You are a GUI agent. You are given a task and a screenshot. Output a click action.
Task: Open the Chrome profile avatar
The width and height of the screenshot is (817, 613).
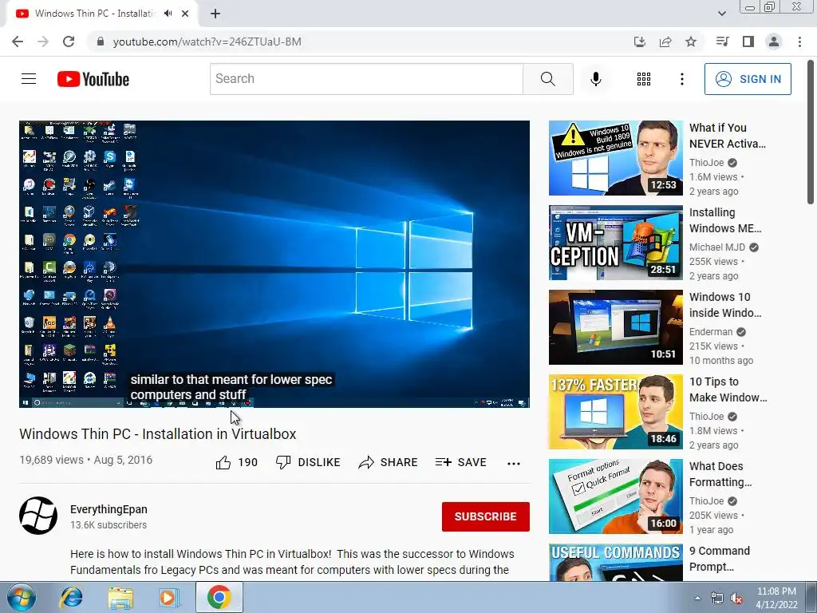pos(774,42)
